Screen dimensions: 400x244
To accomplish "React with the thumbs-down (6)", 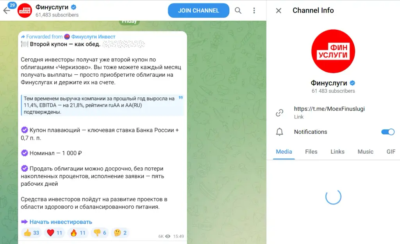I will click(100, 233).
